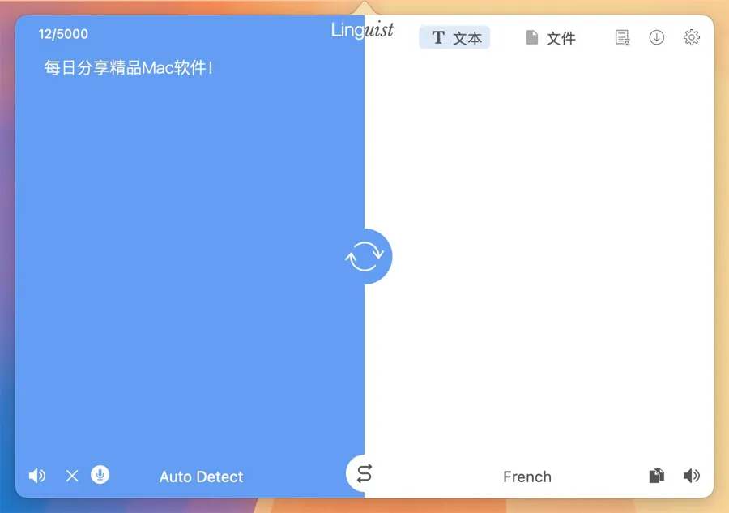Click the 12/5000 character counter
Screen dimensions: 729x513
[63, 34]
